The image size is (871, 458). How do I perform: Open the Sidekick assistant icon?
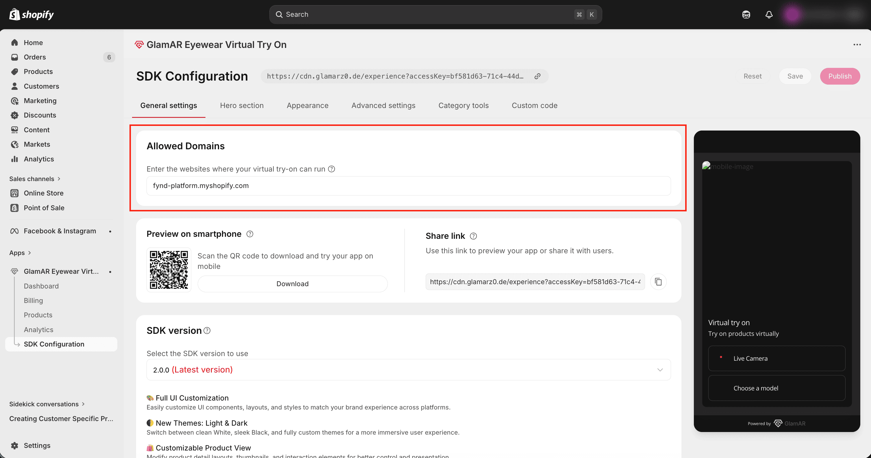click(746, 14)
